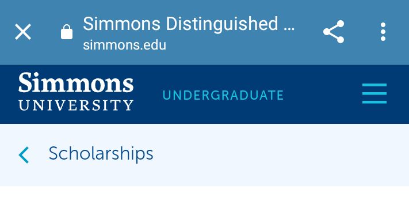Share this page using the share icon
Screen dimensions: 409x208
(334, 32)
